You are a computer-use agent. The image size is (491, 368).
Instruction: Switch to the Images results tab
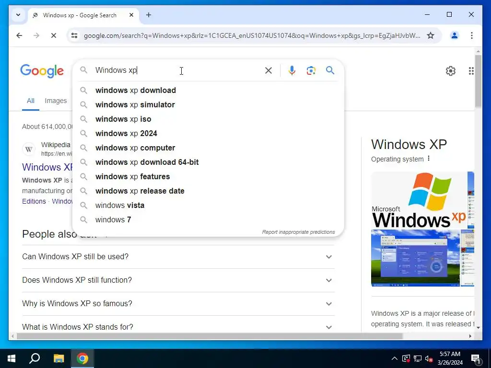tap(56, 101)
